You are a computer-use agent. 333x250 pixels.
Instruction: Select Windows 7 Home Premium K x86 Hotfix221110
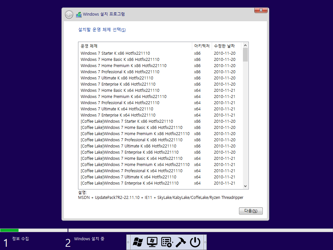coord(160,65)
